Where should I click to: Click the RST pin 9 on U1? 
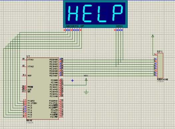click(24, 75)
